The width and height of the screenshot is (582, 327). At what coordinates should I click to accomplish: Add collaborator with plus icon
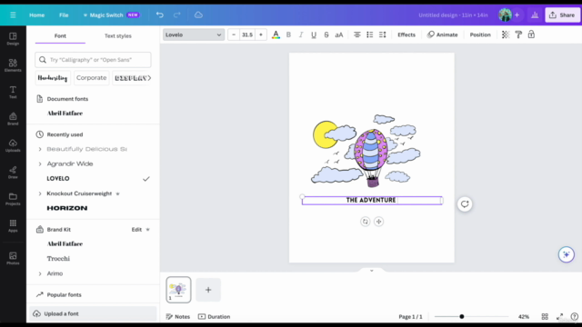[x=517, y=15]
